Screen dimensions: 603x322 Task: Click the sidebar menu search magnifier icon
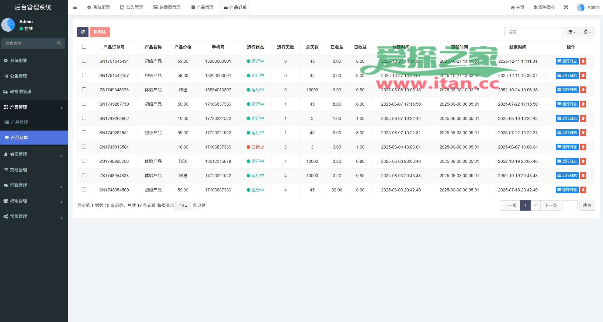click(59, 43)
